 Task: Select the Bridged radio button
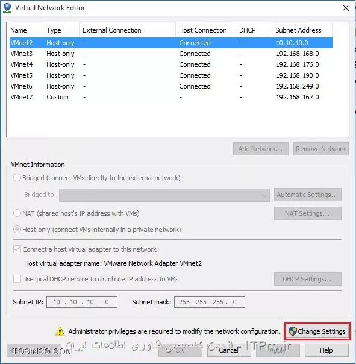tap(17, 178)
